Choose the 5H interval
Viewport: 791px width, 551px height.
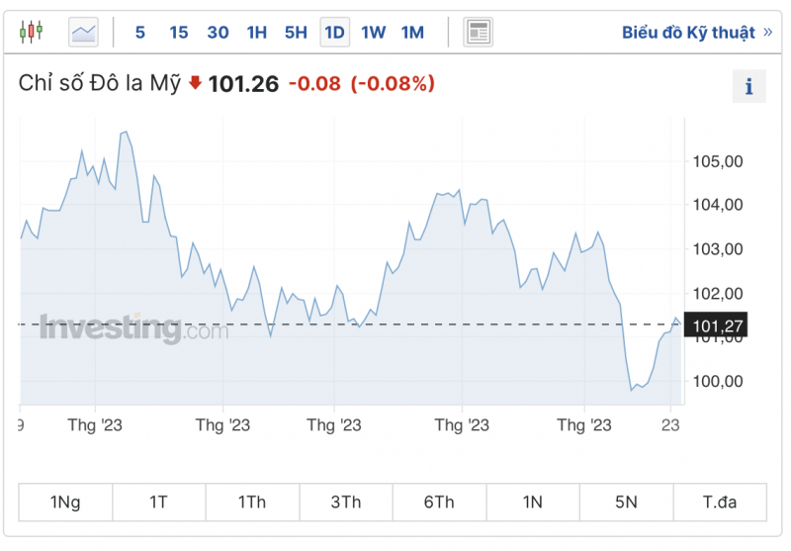click(x=296, y=33)
